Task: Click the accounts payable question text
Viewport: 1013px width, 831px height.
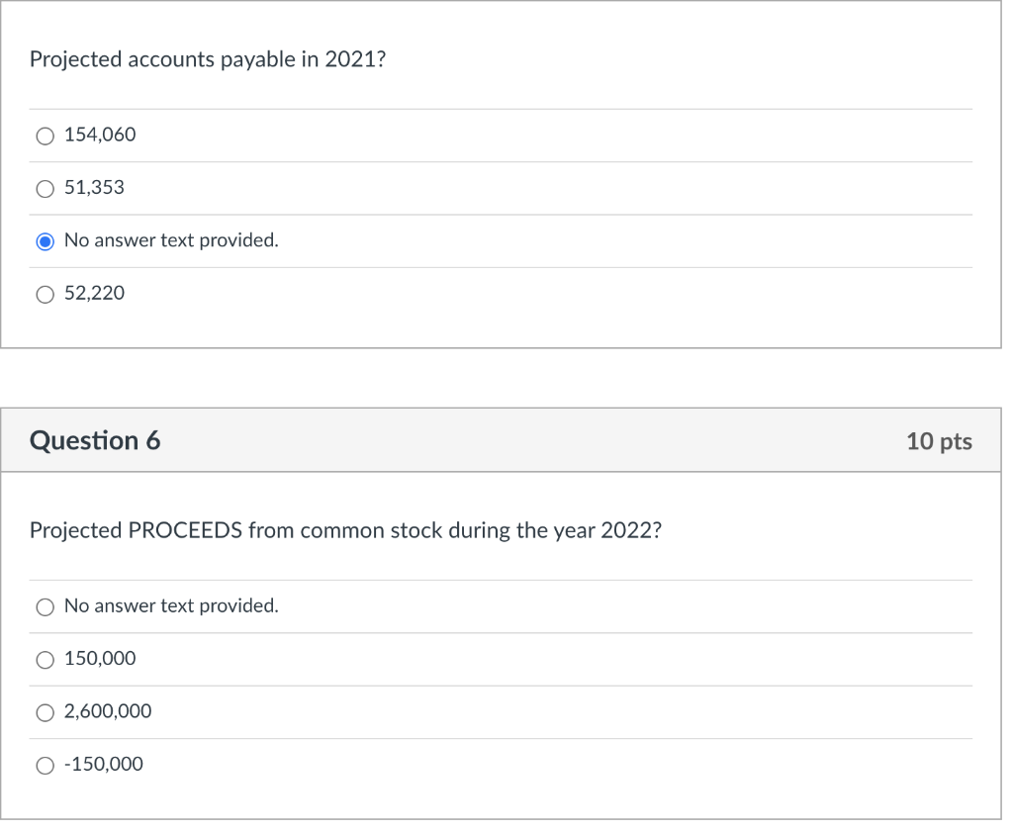Action: [x=208, y=59]
